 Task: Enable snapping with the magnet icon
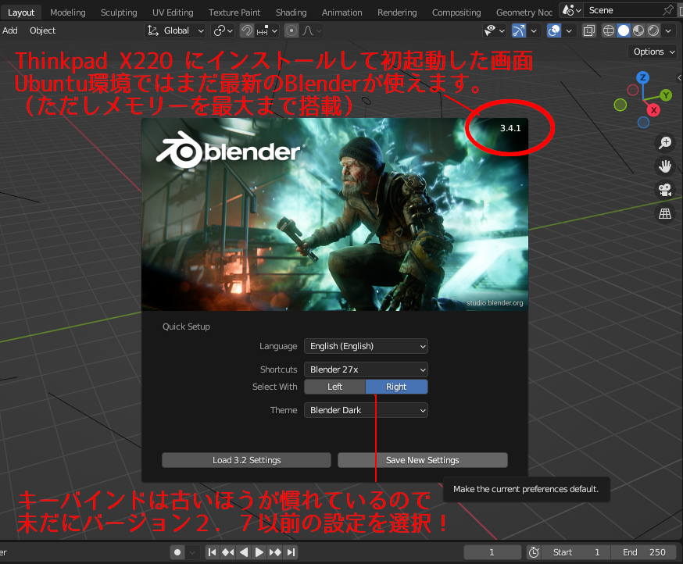248,30
